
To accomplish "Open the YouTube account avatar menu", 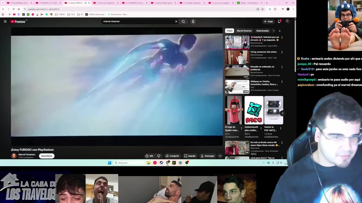I will (x=288, y=21).
